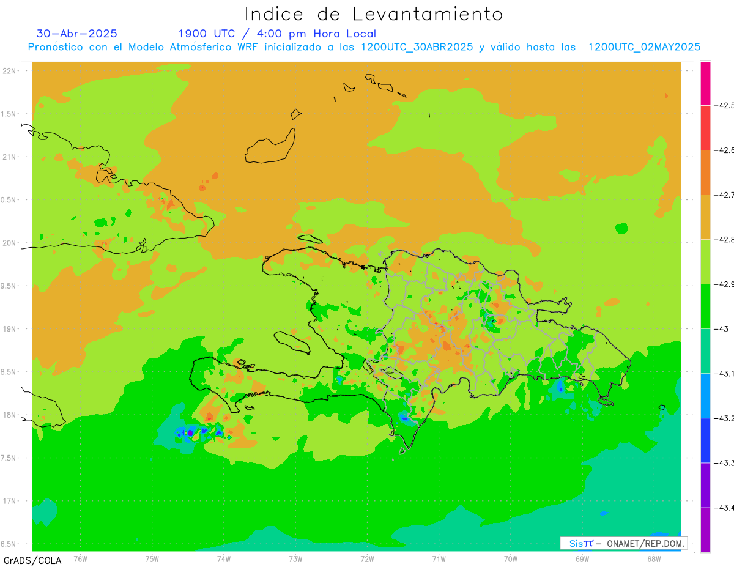Click the longitude label "76W"
The height and width of the screenshot is (567, 734).
pos(80,558)
